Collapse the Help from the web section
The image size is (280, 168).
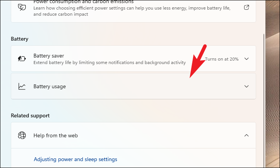pos(247,135)
